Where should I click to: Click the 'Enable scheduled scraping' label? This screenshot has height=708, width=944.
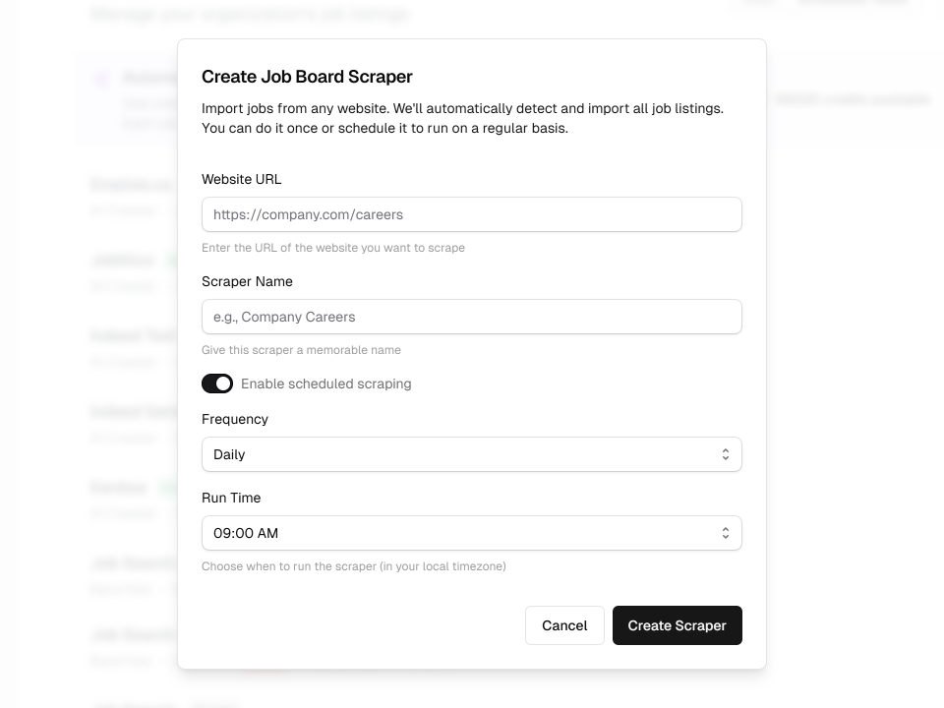pos(325,383)
